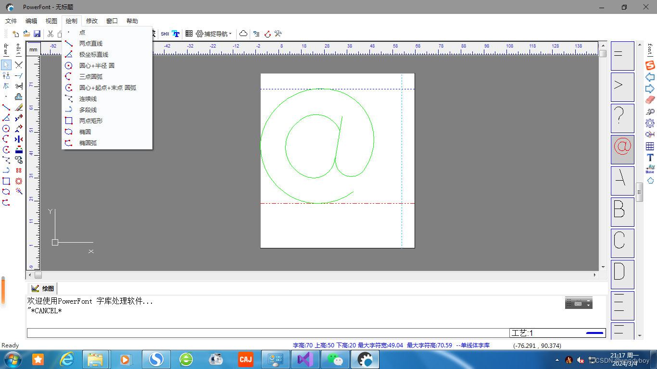The height and width of the screenshot is (369, 657).
Task: Open the 捕捉导航 dropdown
Action: point(214,34)
